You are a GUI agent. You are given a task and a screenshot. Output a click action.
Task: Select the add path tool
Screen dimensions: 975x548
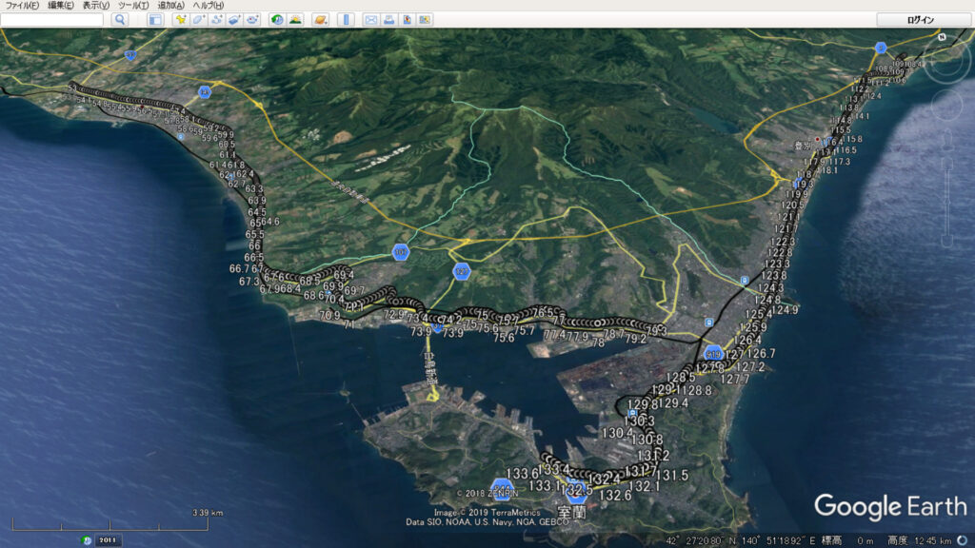tap(216, 19)
